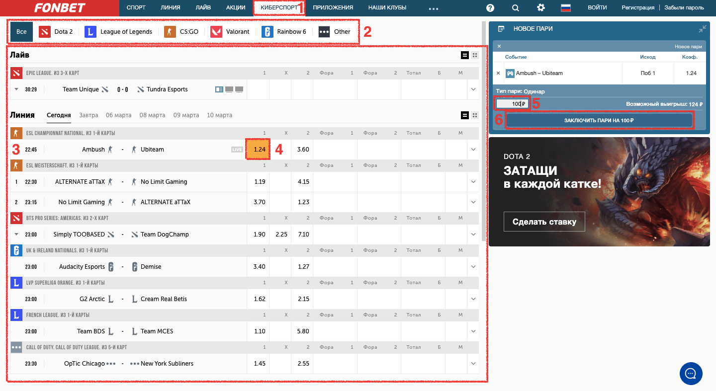This screenshot has width=716, height=391.
Task: Filter matches by League of Legends
Action: click(118, 32)
